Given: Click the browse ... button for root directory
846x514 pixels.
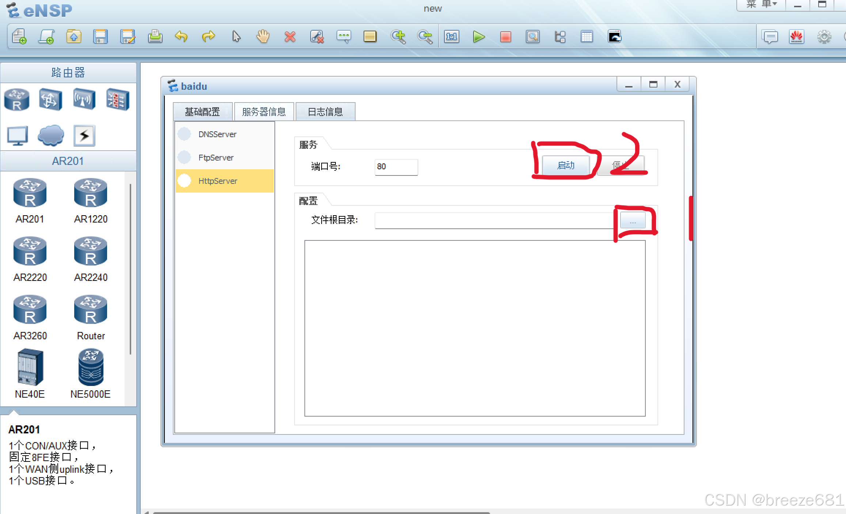Looking at the screenshot, I should (633, 221).
